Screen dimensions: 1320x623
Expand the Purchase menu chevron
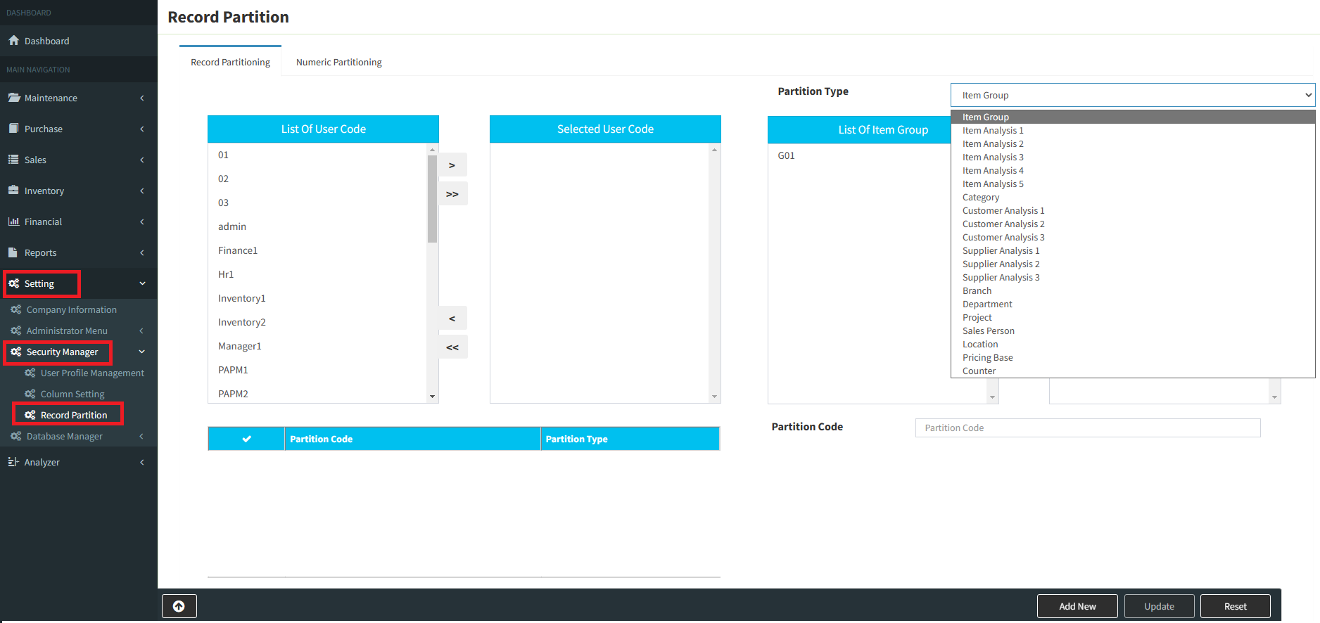pos(142,129)
